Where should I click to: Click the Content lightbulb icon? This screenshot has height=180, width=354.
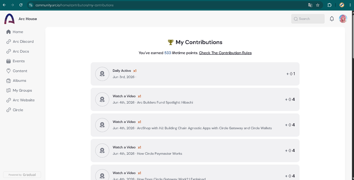pyautogui.click(x=9, y=71)
